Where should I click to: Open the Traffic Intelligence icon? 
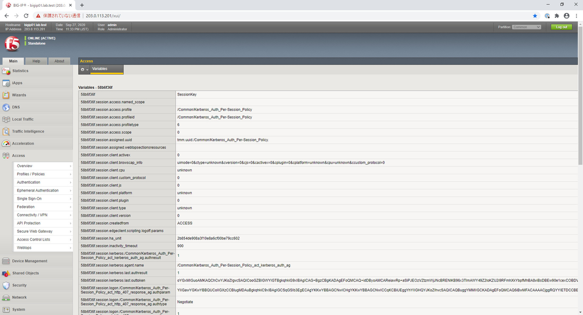(x=6, y=131)
